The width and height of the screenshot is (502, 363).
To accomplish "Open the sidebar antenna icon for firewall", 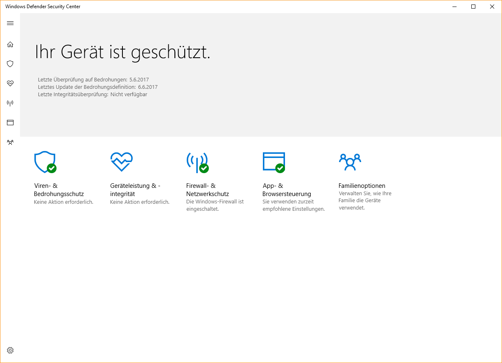I will (10, 103).
